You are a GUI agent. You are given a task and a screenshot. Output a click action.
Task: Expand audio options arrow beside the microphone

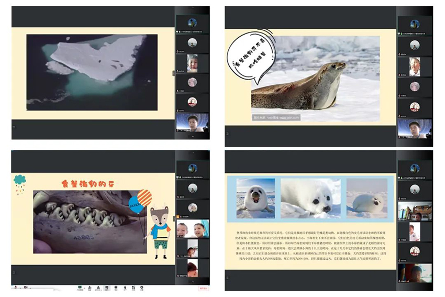pyautogui.click(x=20, y=287)
